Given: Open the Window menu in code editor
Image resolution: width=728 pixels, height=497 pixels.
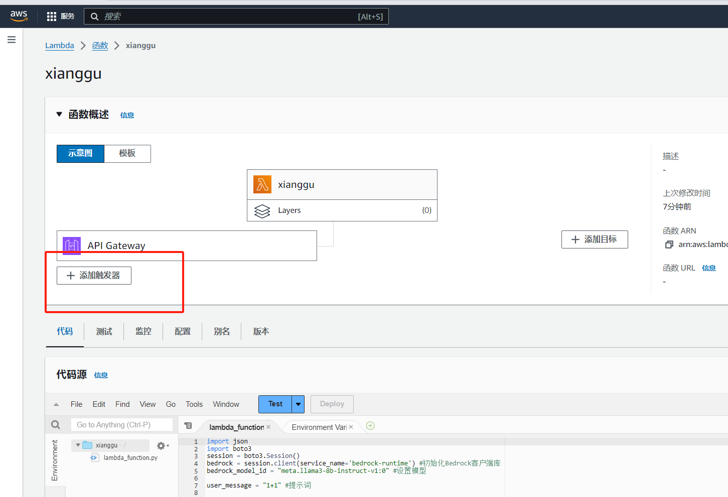Looking at the screenshot, I should click(226, 404).
